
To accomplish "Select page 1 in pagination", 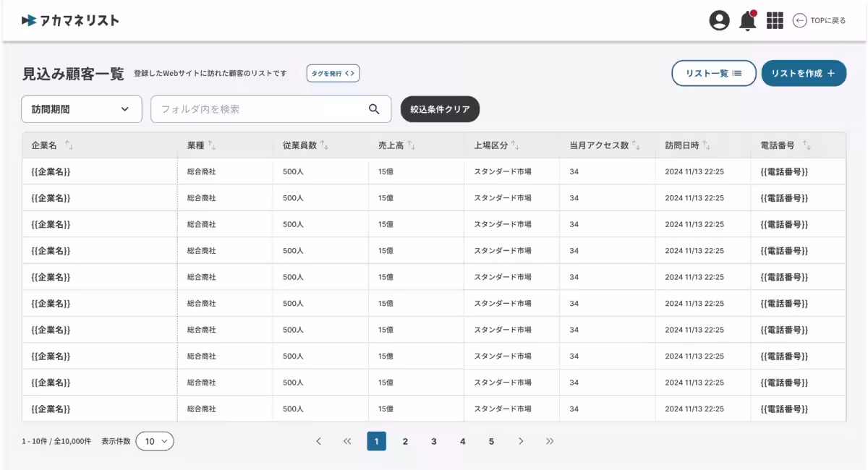I will pyautogui.click(x=376, y=441).
